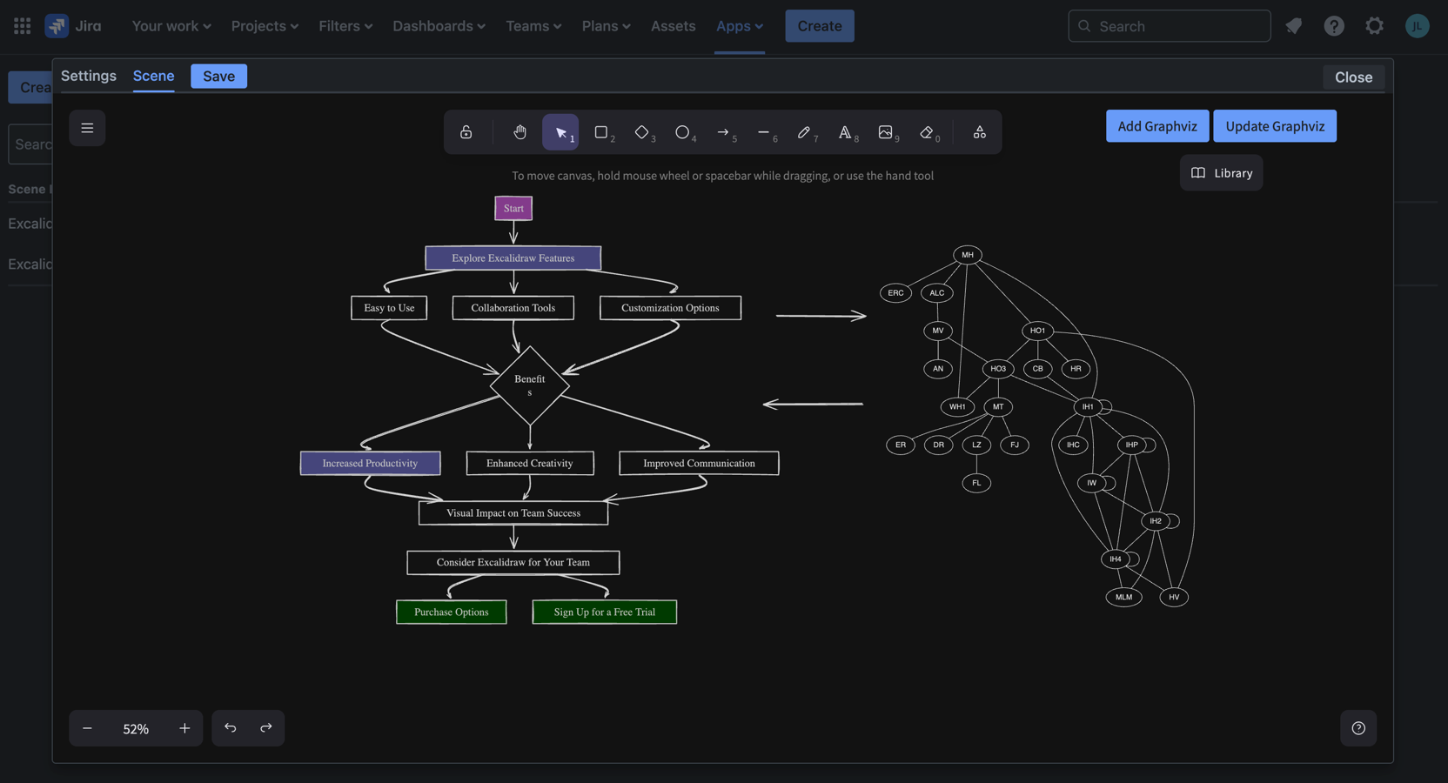This screenshot has width=1448, height=783.
Task: Expand the Projects dropdown in Jira
Action: click(x=265, y=26)
